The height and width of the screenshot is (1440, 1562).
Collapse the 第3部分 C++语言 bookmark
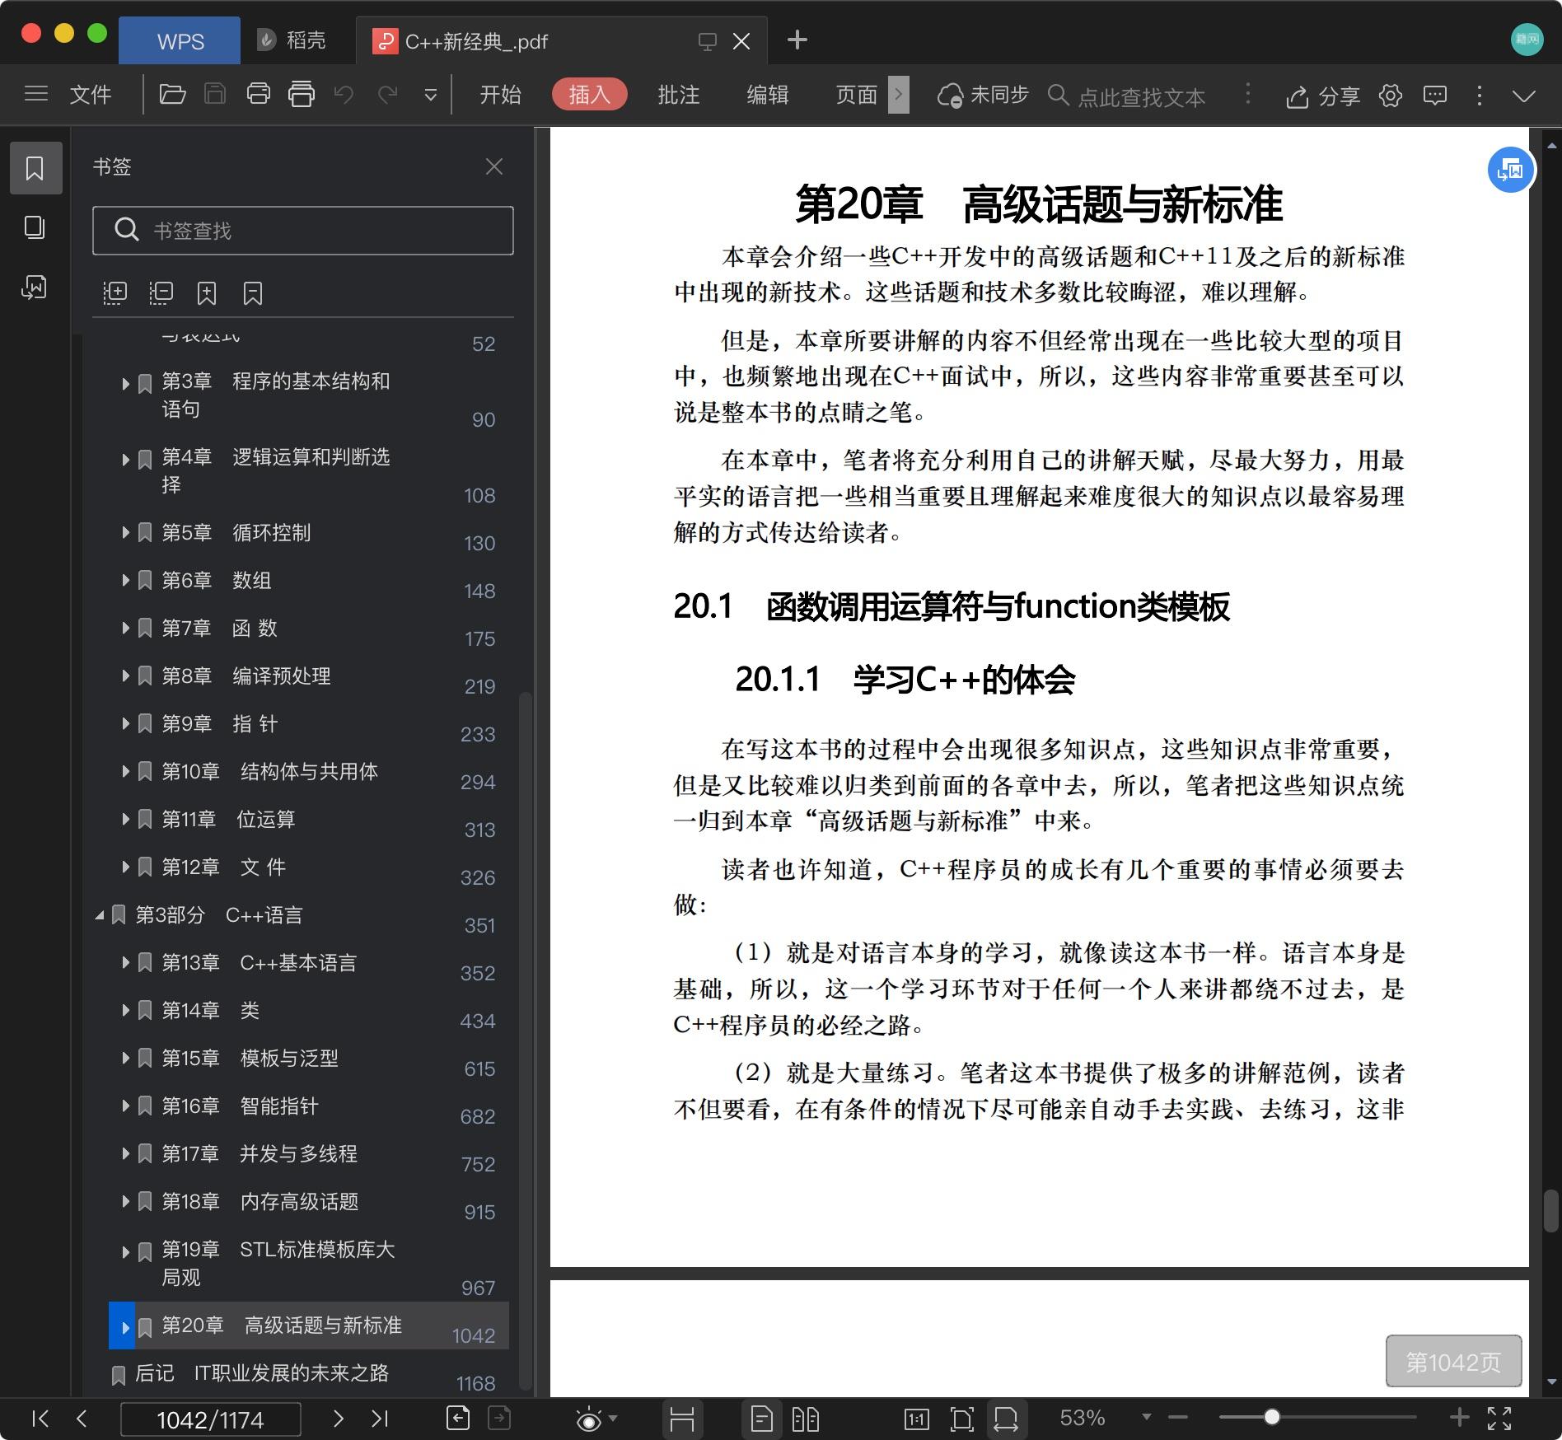[x=100, y=915]
